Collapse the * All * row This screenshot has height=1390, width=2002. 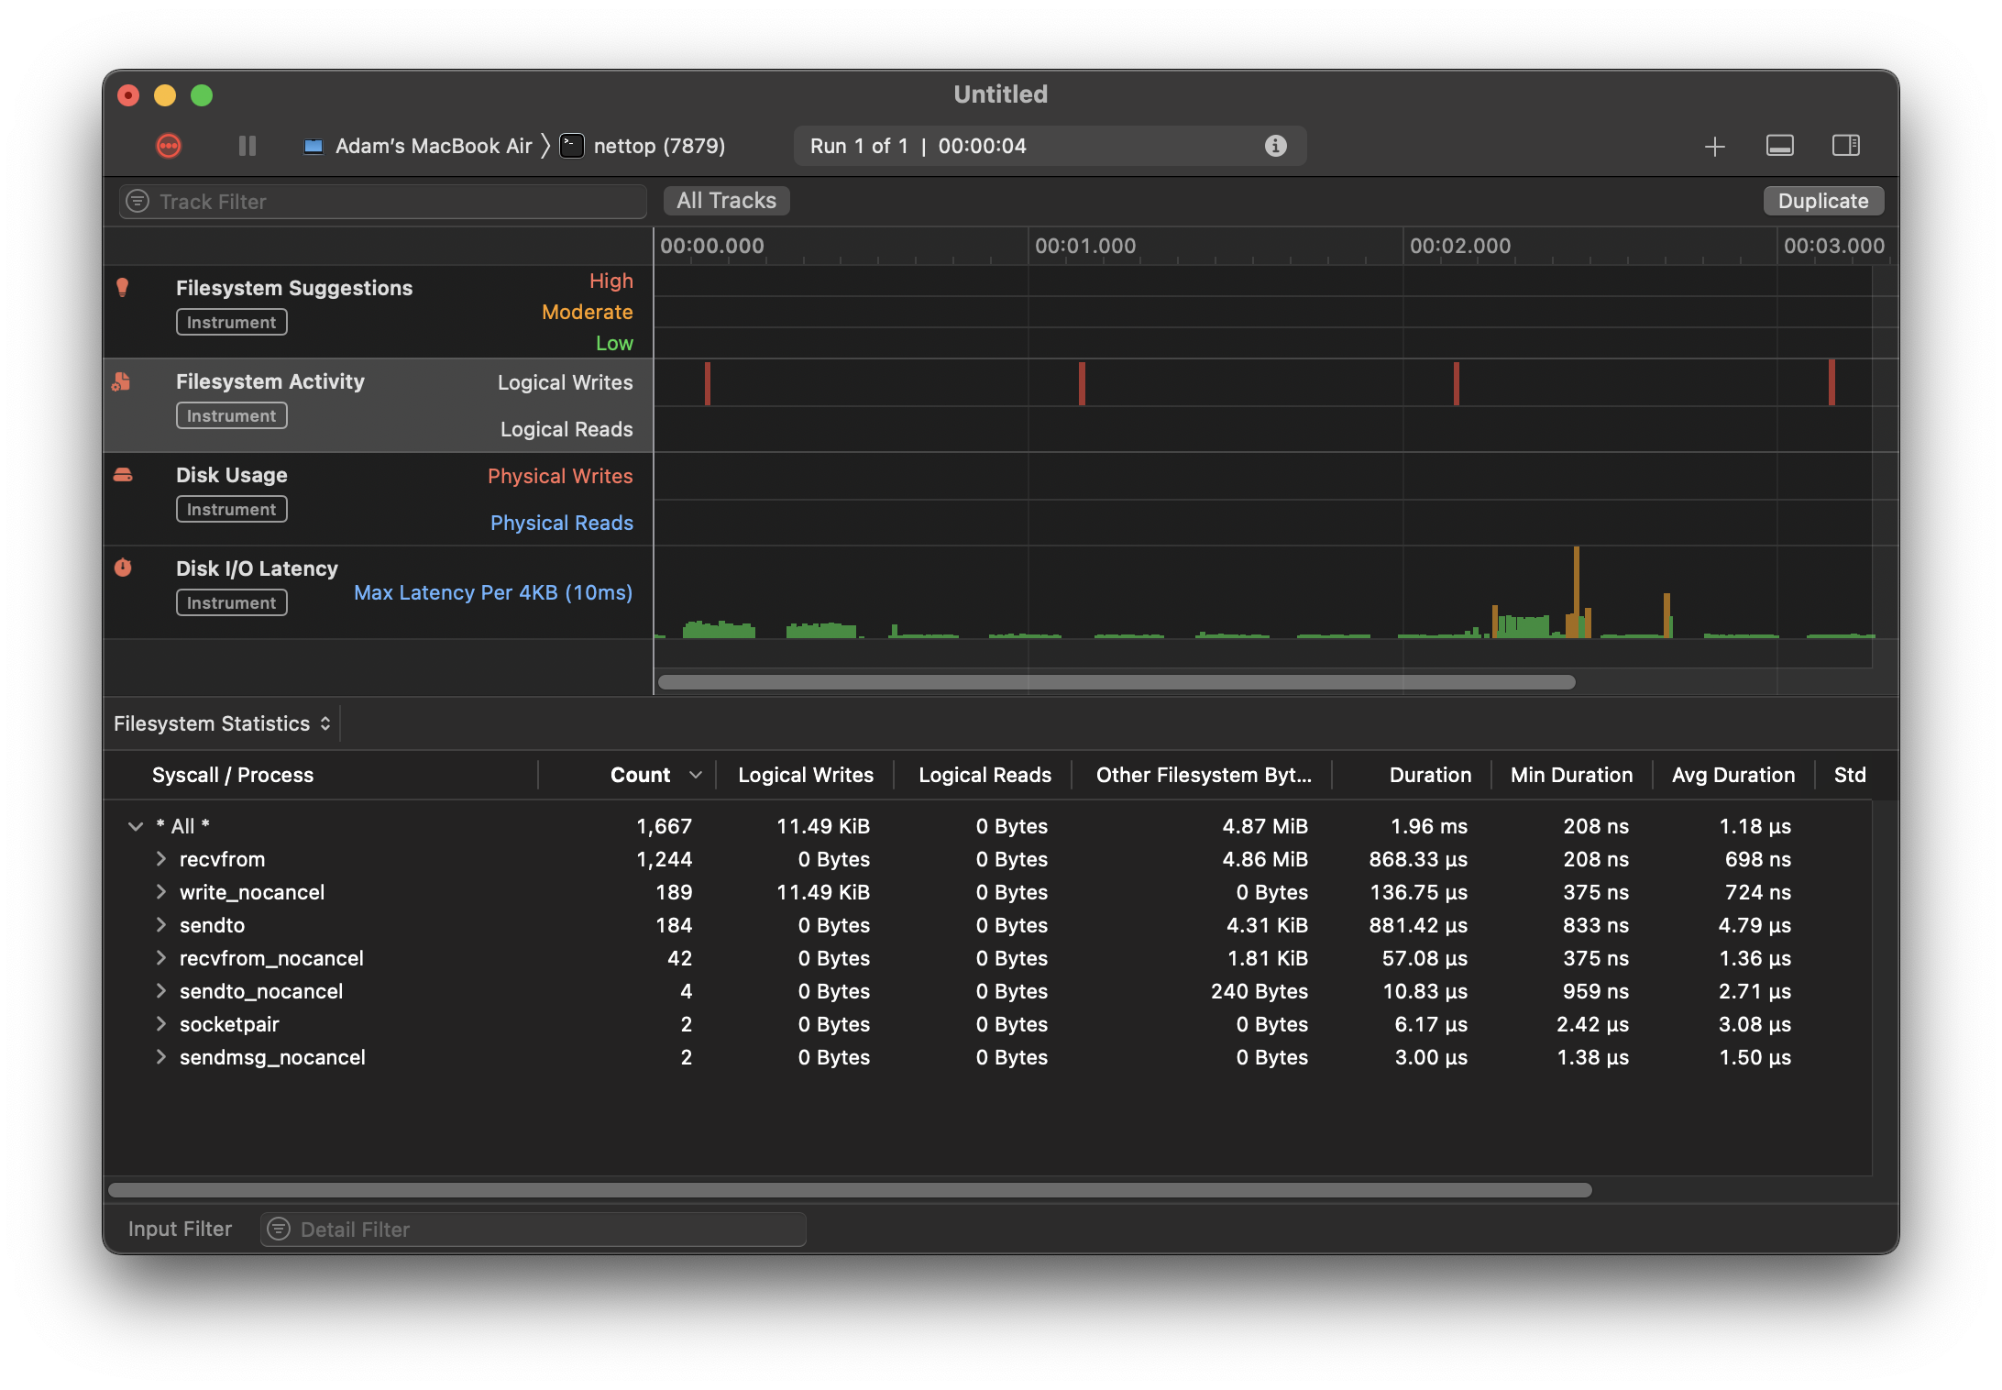point(136,826)
